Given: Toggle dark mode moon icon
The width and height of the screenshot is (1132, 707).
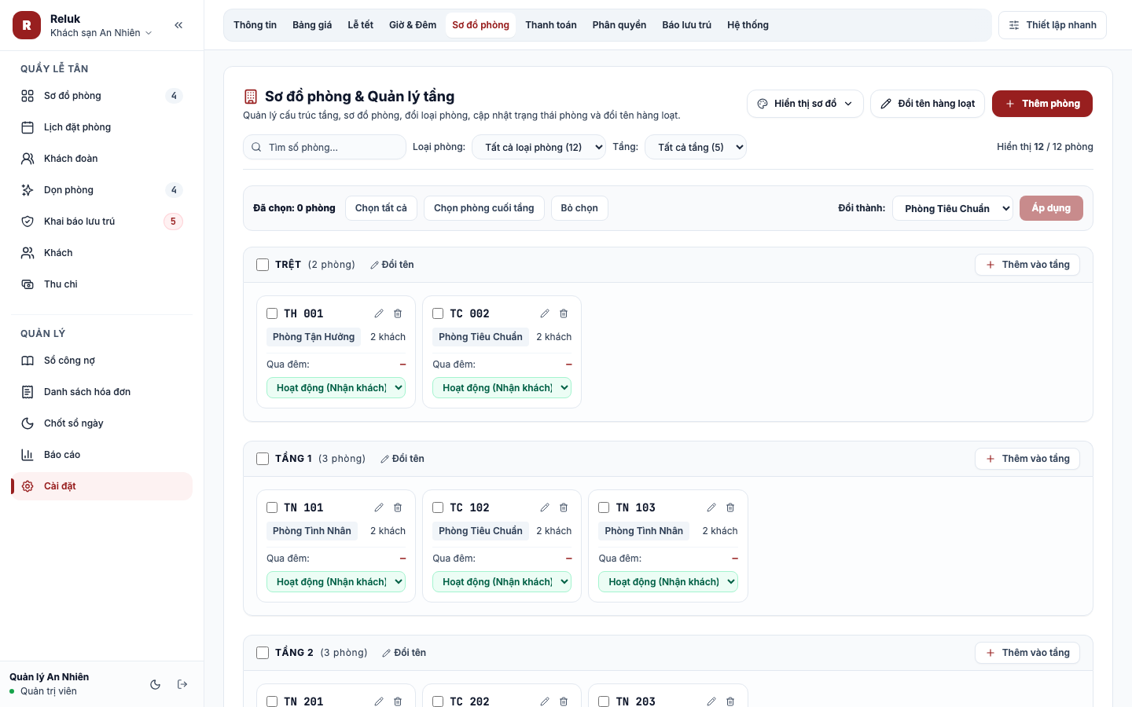Looking at the screenshot, I should 156,684.
